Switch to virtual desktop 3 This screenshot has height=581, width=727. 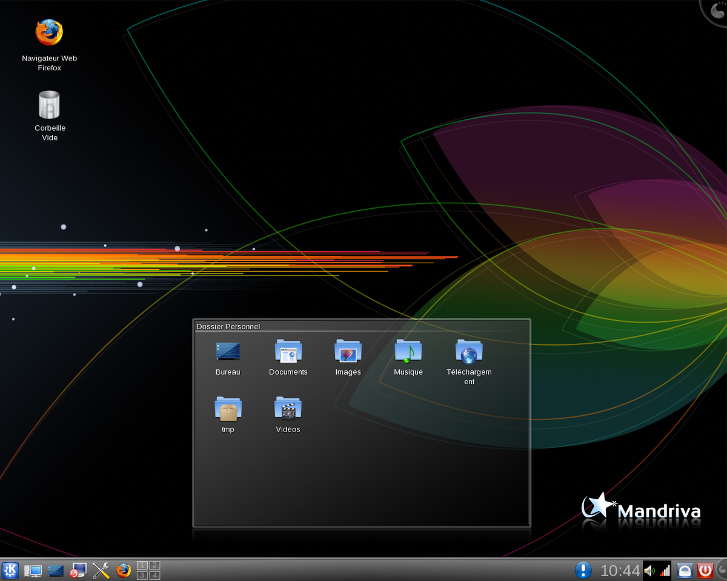(x=142, y=575)
